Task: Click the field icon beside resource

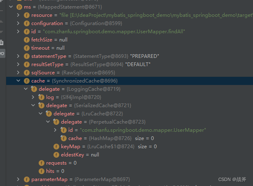Action: click(27, 15)
